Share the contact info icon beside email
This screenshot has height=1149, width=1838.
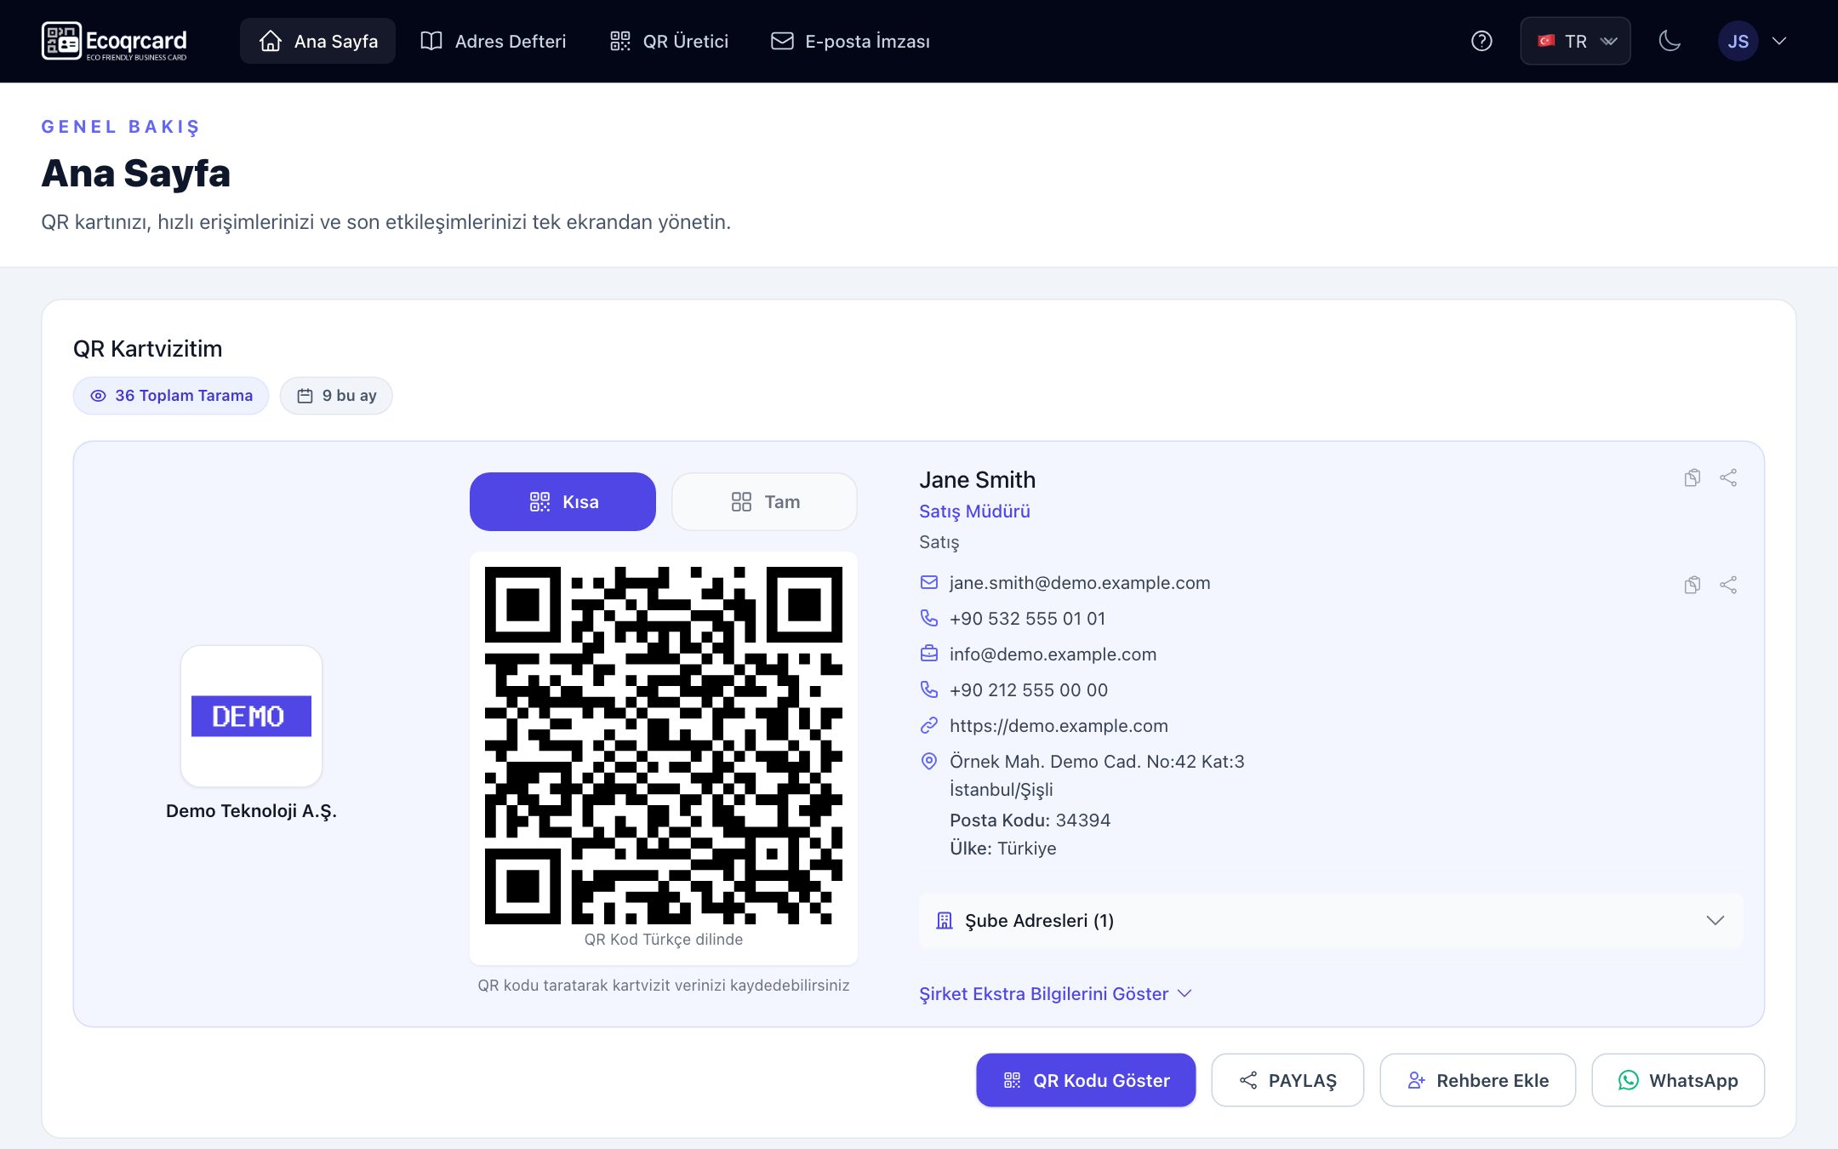tap(1728, 585)
